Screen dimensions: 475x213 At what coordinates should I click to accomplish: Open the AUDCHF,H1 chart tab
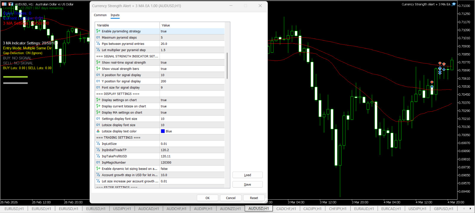pos(176,209)
